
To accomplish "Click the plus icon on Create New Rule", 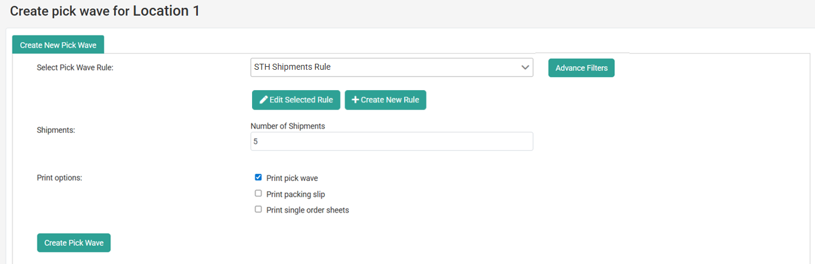I will 355,100.
